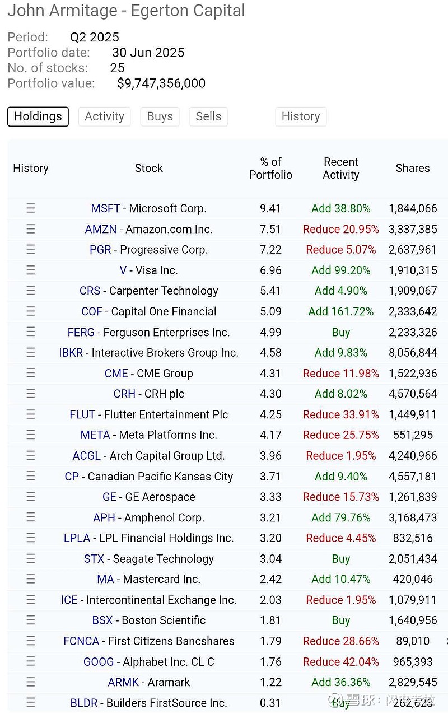Click history icon next to Mastercard Inc.
448x714 pixels.
pyautogui.click(x=31, y=579)
